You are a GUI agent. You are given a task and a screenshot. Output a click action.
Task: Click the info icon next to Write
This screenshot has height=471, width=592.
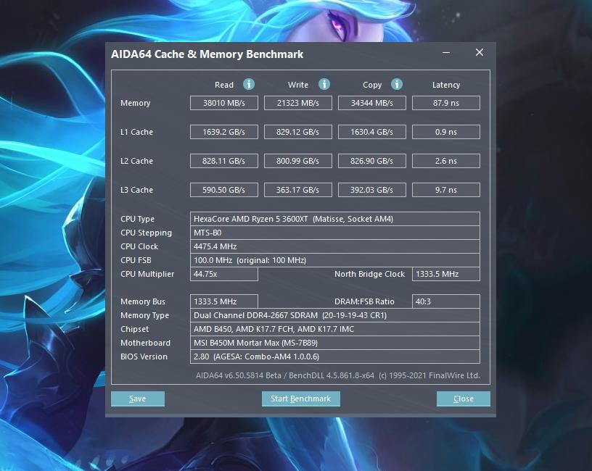click(324, 84)
